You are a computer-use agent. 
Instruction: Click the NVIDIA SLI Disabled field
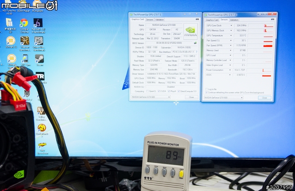(171, 87)
